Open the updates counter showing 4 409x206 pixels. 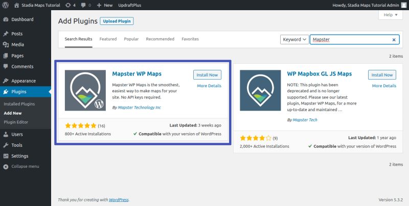tap(71, 5)
